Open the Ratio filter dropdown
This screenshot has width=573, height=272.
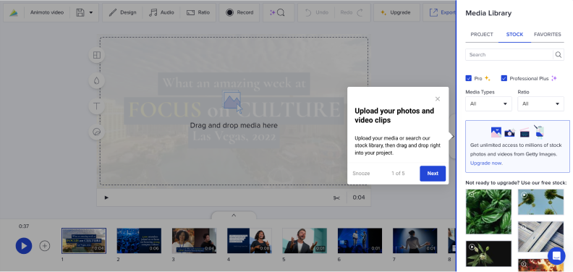point(541,104)
